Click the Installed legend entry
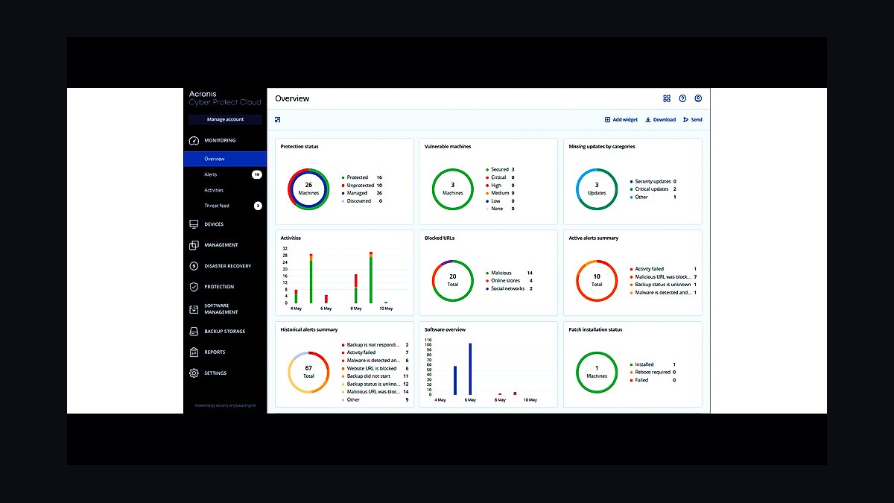Viewport: 894px width, 503px height. (653, 364)
